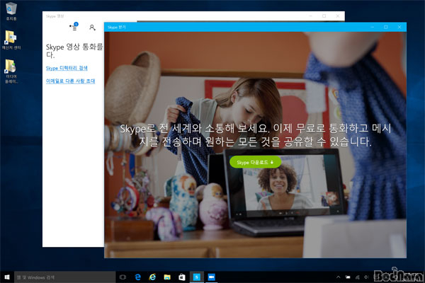425x283 pixels.
Task: Click the green Skype 다운로드 button
Action: pyautogui.click(x=255, y=162)
